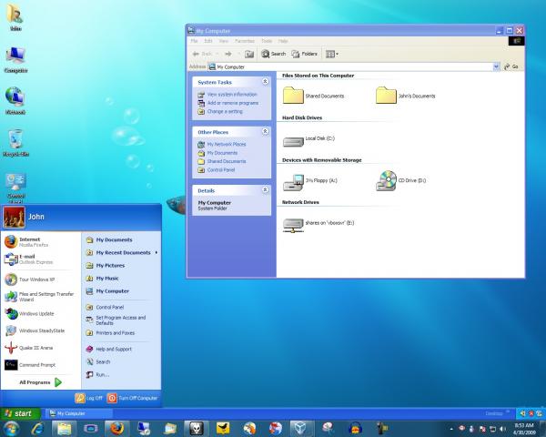546x437 pixels.
Task: Open the Favorites menu
Action: click(246, 41)
